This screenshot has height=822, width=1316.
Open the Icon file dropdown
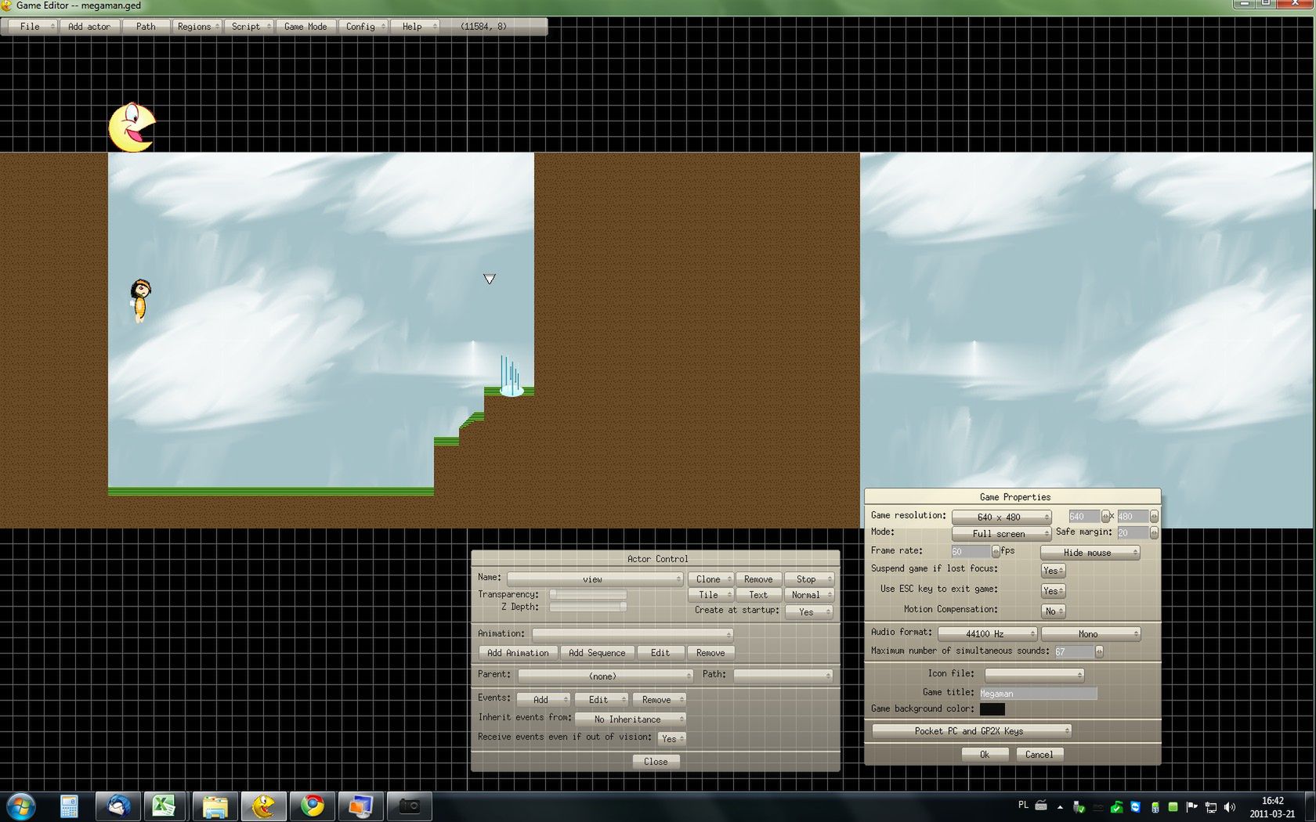point(1034,675)
